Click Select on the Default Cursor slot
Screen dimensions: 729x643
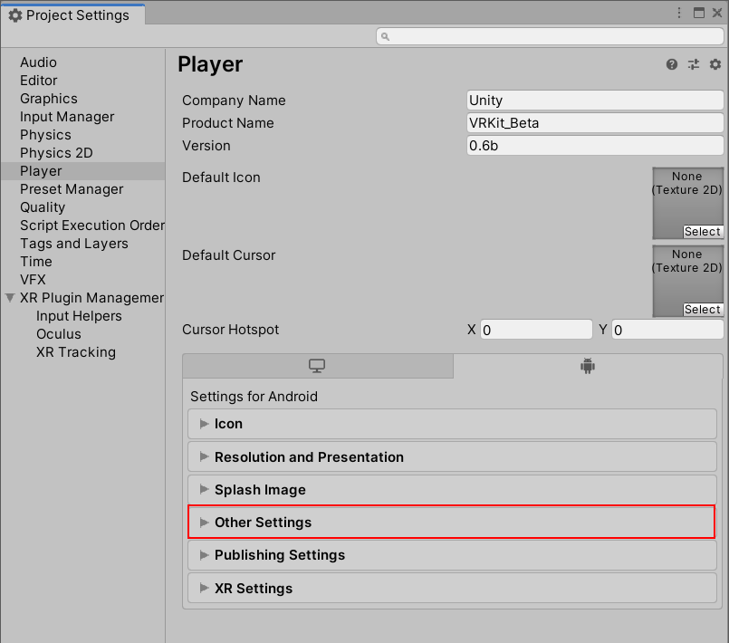[x=702, y=309]
